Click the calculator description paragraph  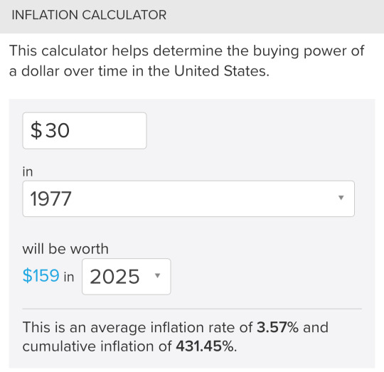pos(187,61)
